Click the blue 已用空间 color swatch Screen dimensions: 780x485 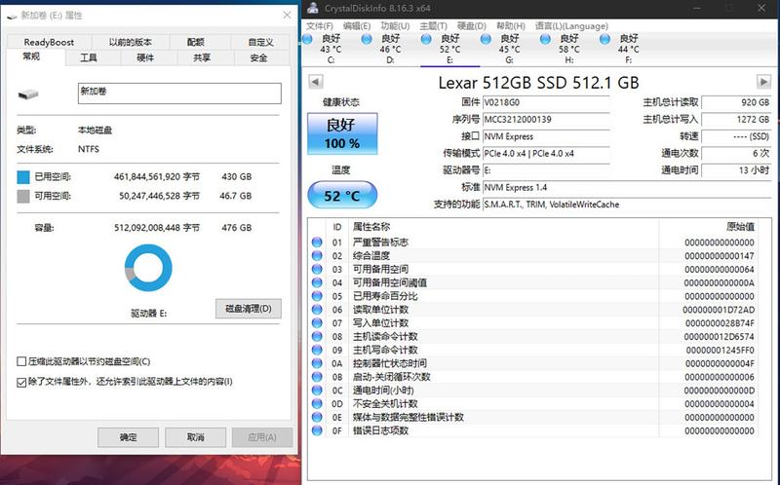(23, 177)
